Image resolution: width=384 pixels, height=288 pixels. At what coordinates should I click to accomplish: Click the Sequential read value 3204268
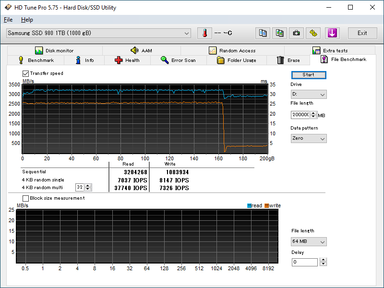135,172
